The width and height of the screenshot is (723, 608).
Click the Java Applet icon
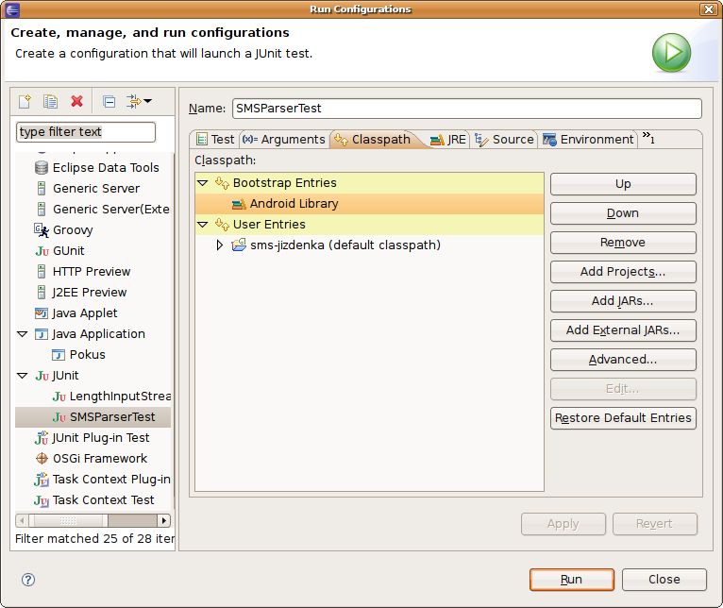[x=42, y=313]
